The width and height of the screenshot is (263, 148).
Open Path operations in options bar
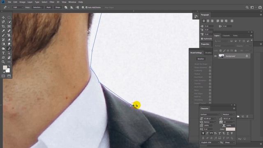(x=66, y=7)
